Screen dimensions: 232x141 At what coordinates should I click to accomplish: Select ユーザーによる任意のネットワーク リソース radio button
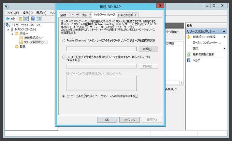[63, 96]
